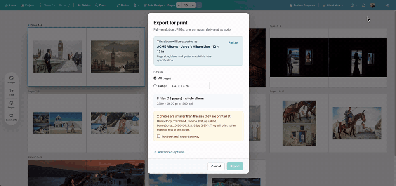Click the Cancel button
This screenshot has width=396, height=186.
tap(216, 166)
